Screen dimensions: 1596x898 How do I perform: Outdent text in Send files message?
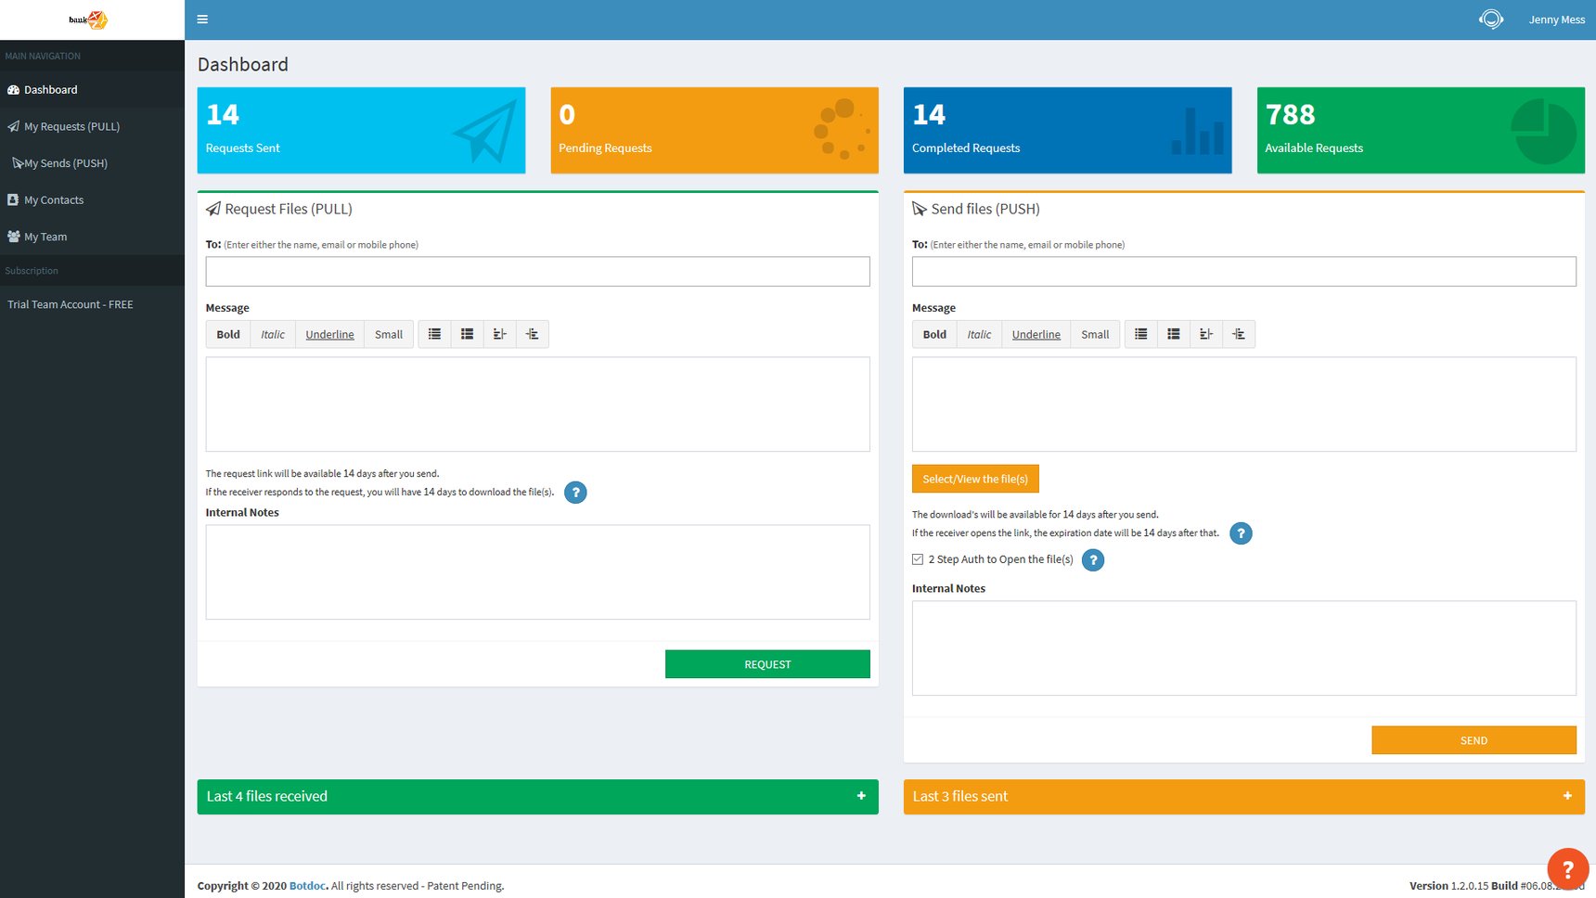[x=1205, y=335]
